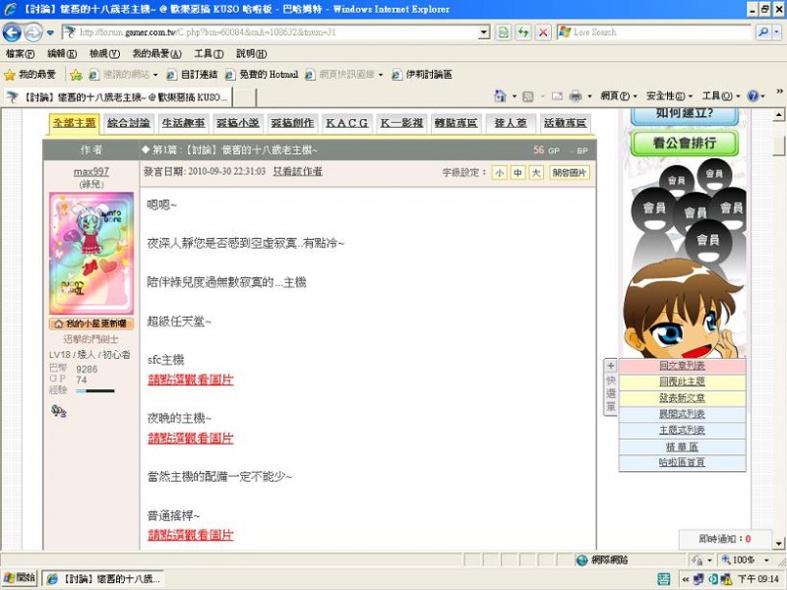787x590 pixels.
Task: Click the Print icon in command bar
Action: 574,96
